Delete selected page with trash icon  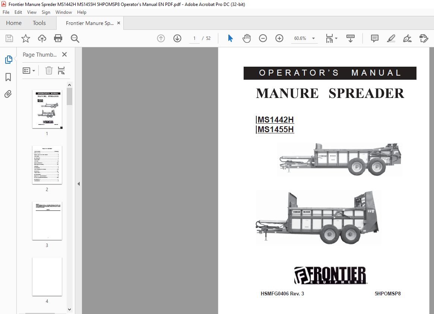click(x=49, y=70)
